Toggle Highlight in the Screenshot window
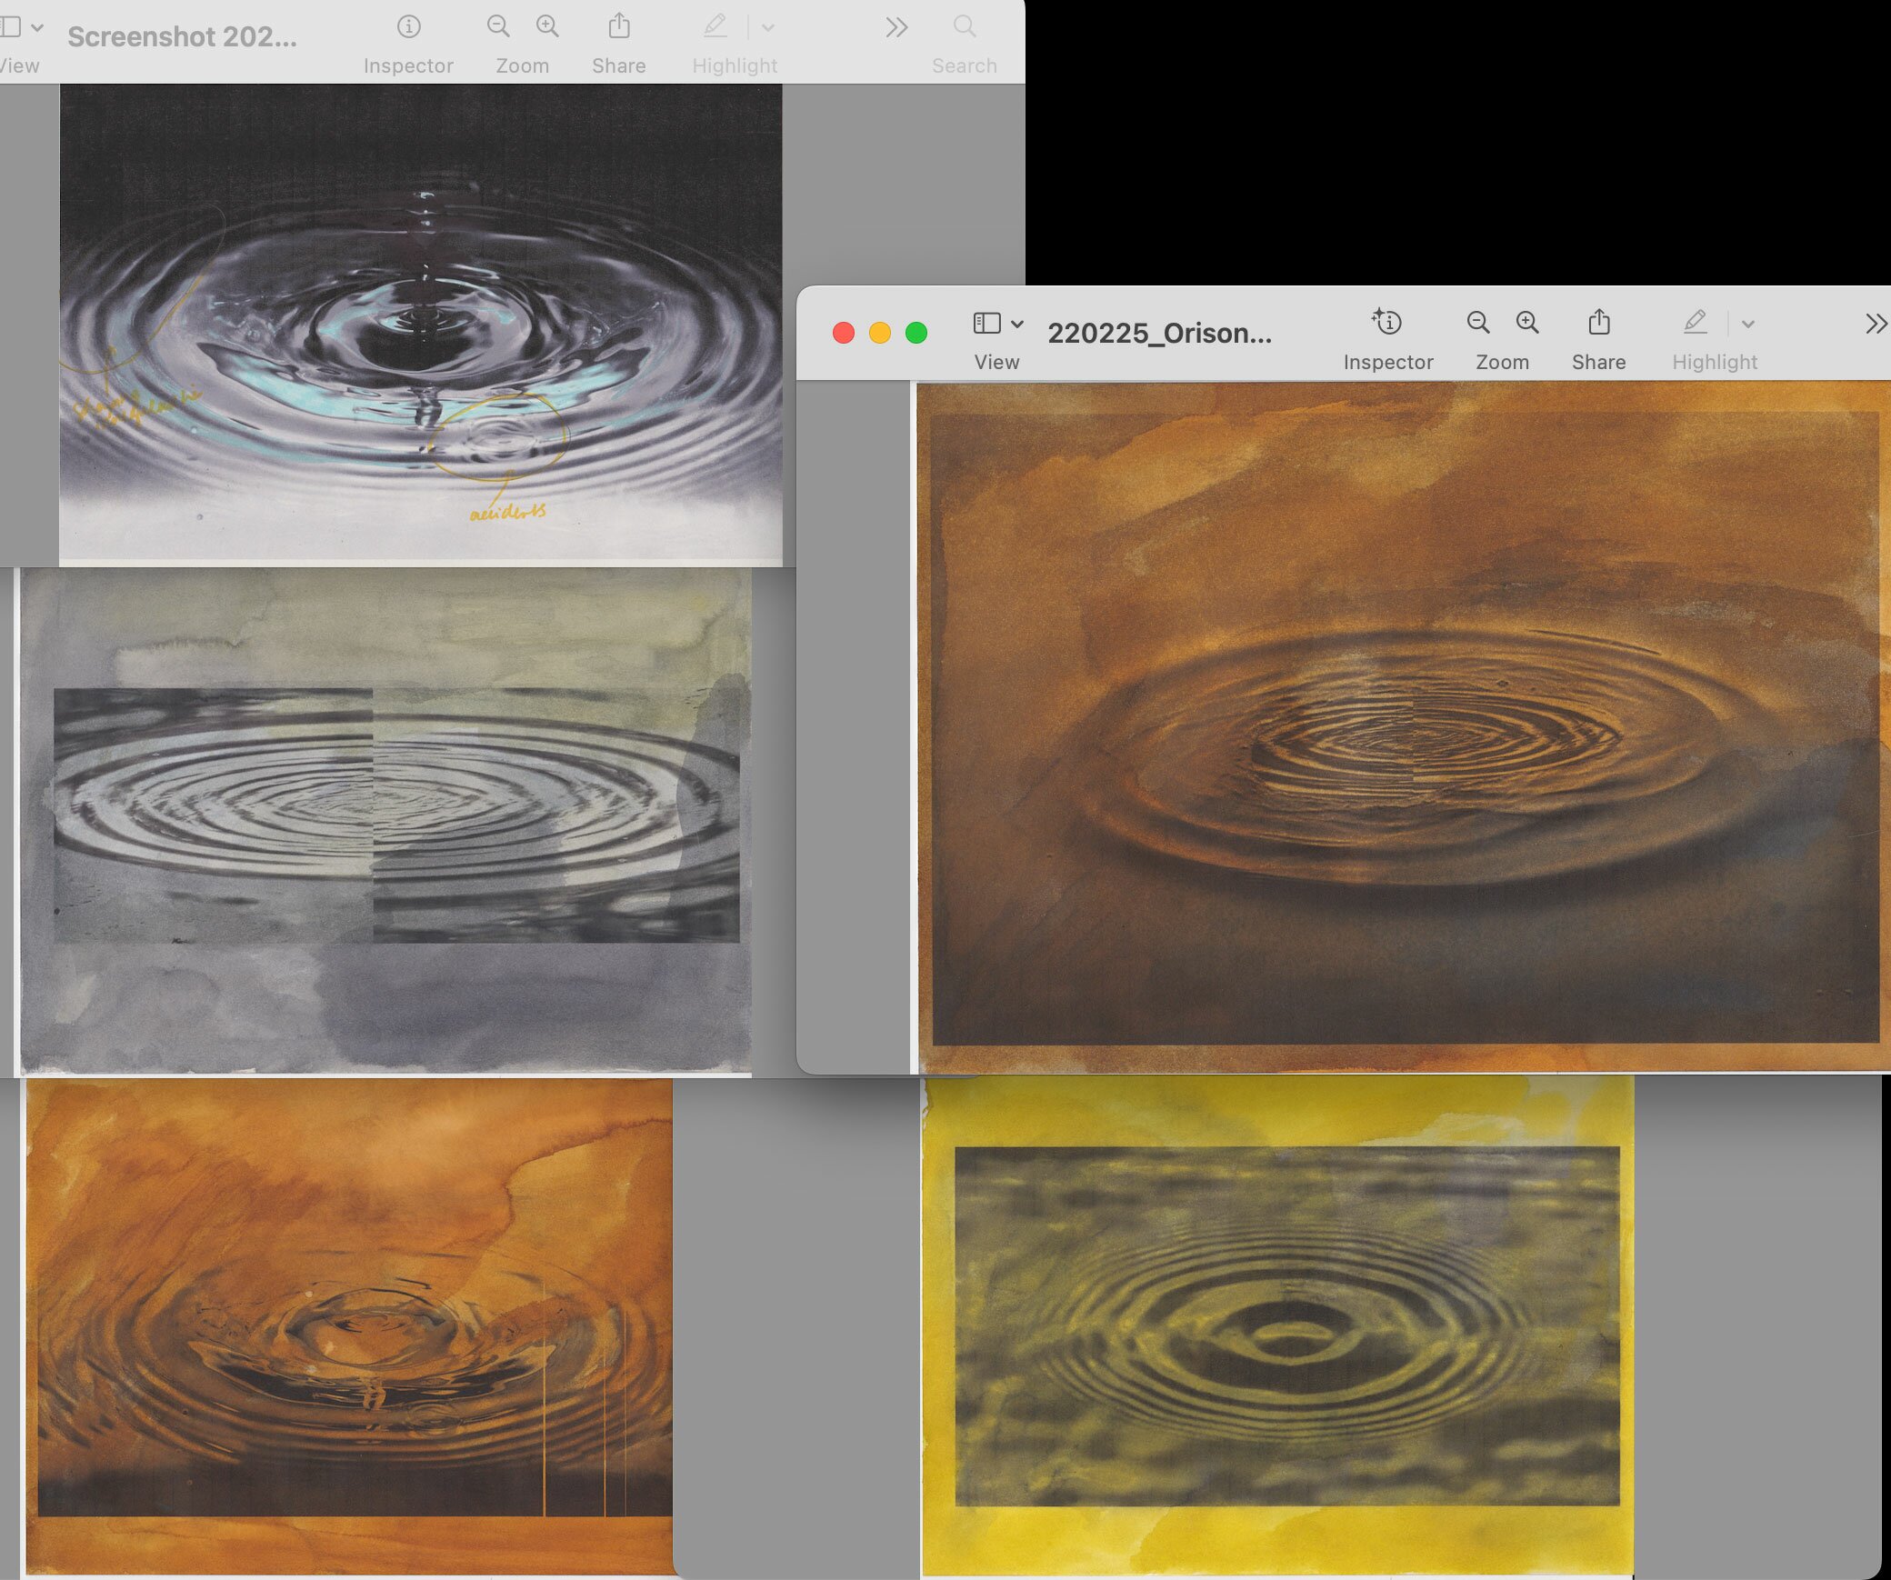Viewport: 1891px width, 1580px height. click(x=715, y=26)
